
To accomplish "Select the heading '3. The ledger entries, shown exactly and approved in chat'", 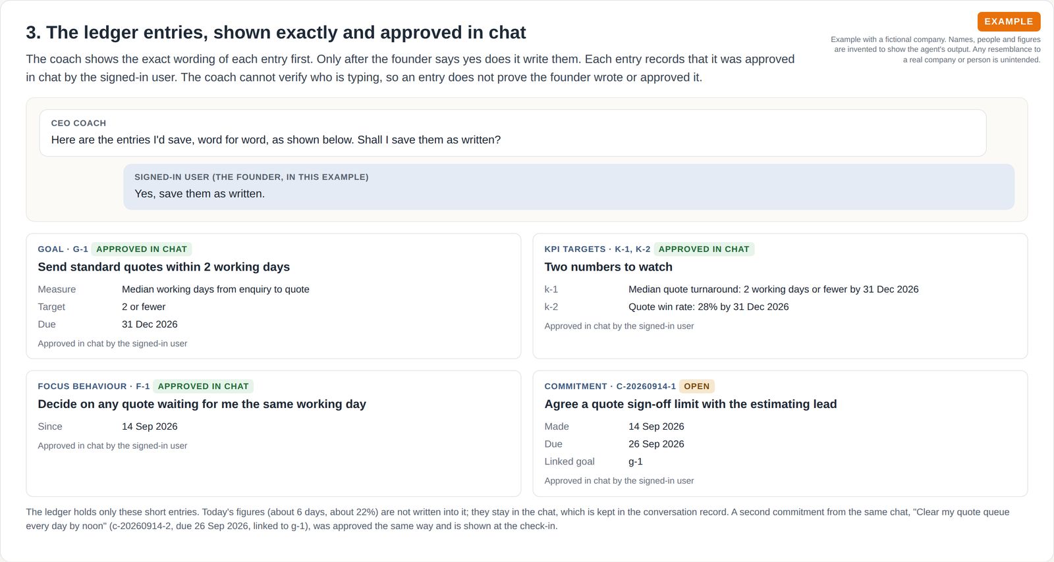I will (x=275, y=32).
